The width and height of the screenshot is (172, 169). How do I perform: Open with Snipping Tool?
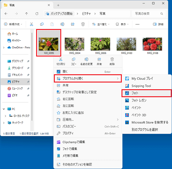(146, 86)
